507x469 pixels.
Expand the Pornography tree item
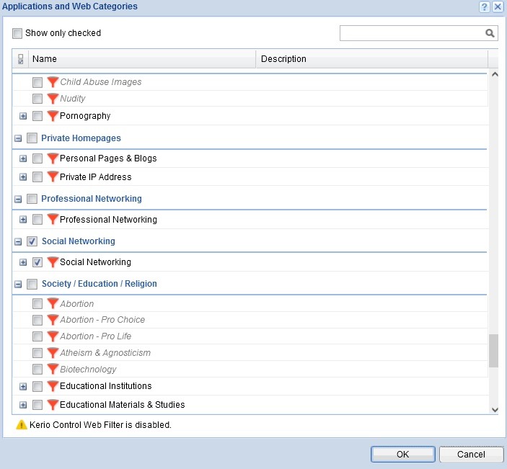23,116
